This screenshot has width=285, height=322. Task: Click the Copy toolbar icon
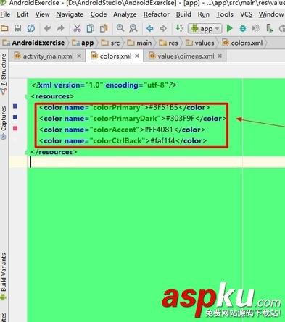[91, 28]
